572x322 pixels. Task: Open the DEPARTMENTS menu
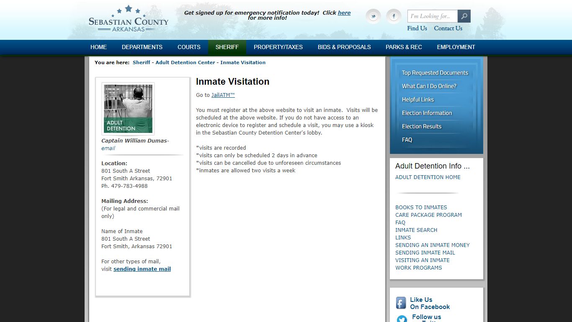tap(142, 47)
